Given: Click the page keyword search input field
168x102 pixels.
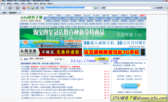Looking at the screenshot, I should pyautogui.click(x=41, y=59).
